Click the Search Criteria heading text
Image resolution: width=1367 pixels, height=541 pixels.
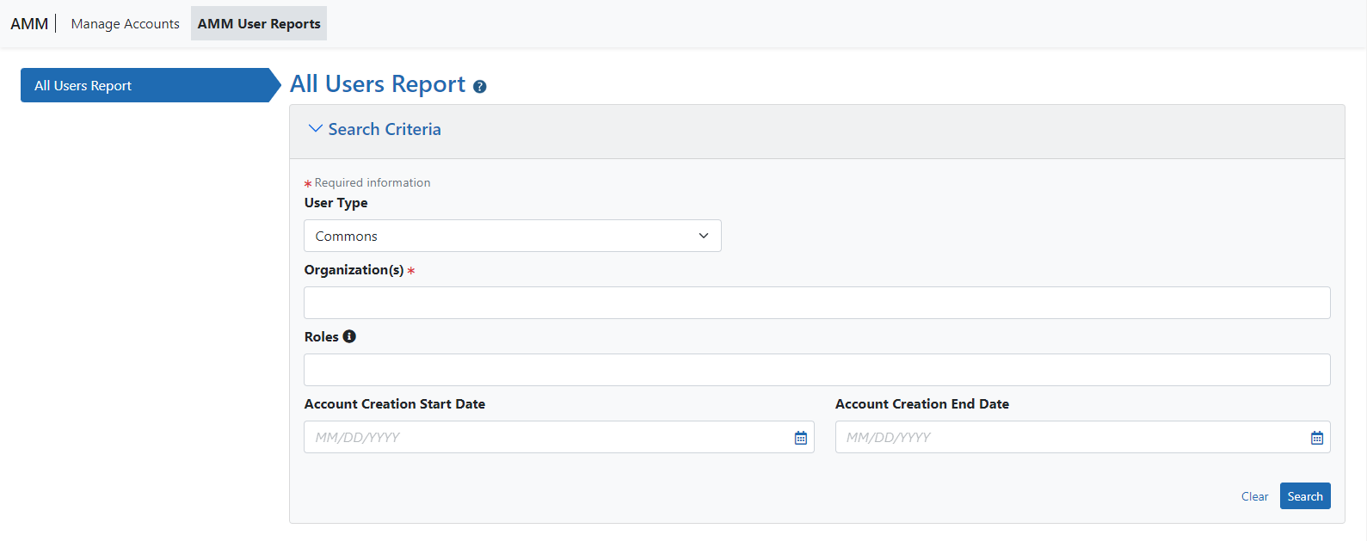point(385,129)
